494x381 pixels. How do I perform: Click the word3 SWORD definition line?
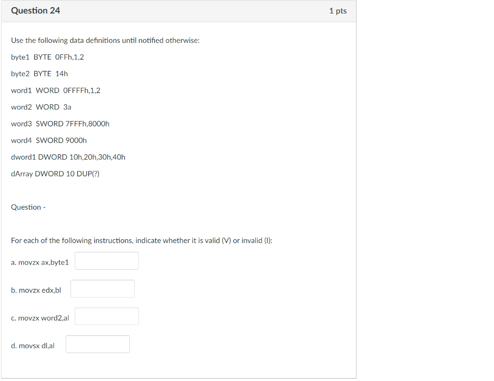click(60, 123)
